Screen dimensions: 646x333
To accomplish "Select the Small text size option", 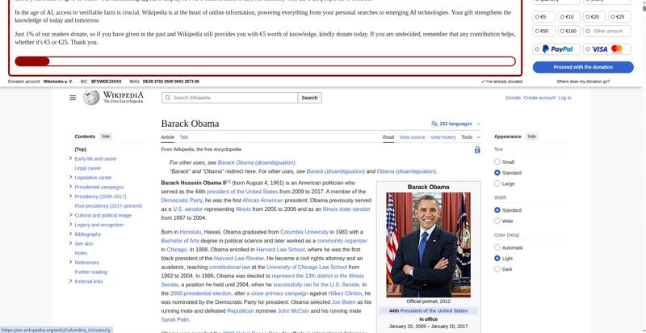I will [497, 162].
